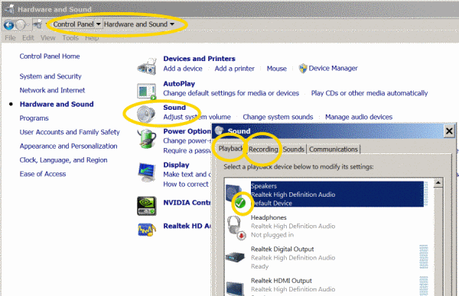Image resolution: width=459 pixels, height=296 pixels.
Task: Open the Edit menu
Action: tap(28, 38)
